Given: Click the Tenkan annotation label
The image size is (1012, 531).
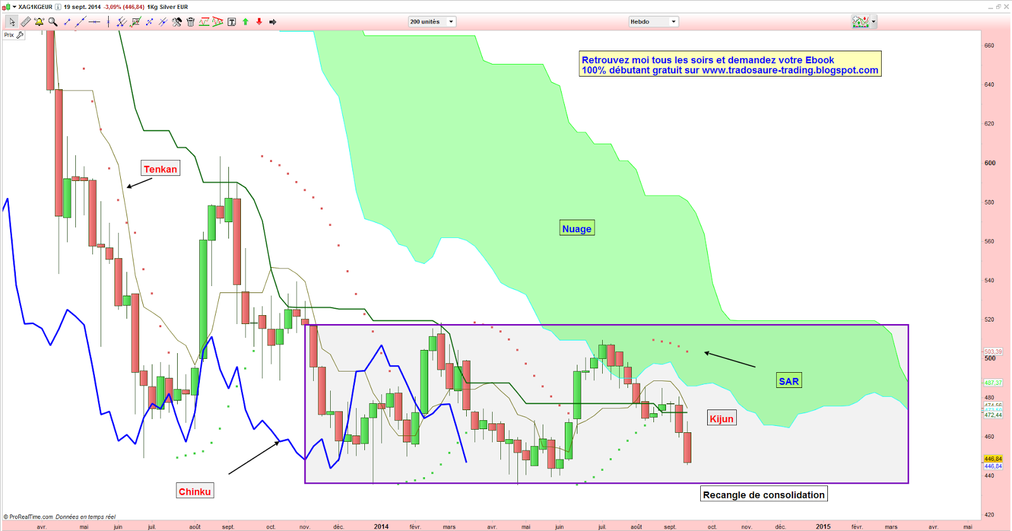Looking at the screenshot, I should click(x=160, y=168).
